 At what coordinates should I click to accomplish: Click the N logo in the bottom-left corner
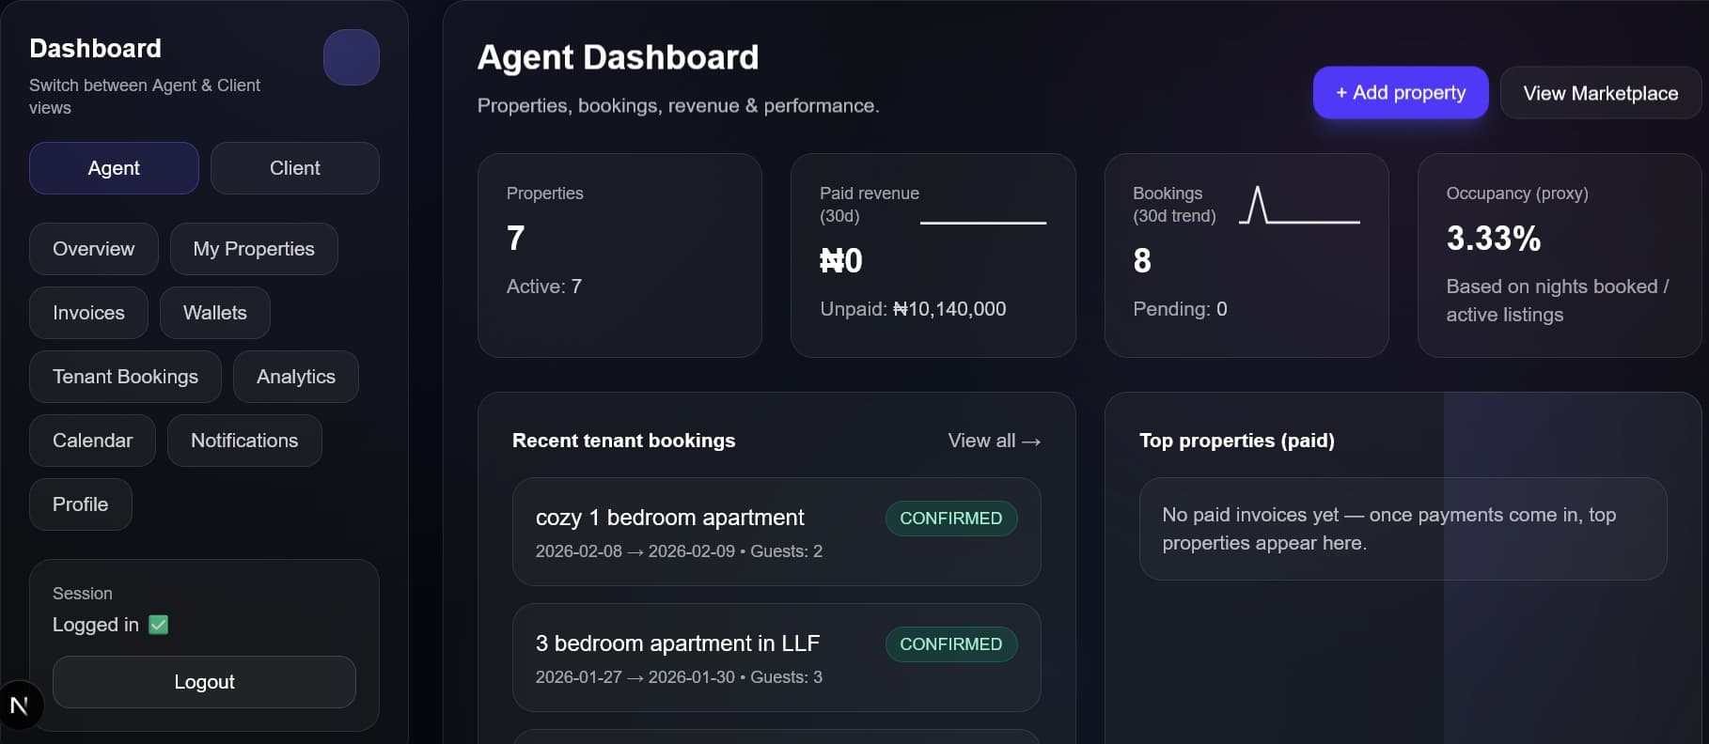pyautogui.click(x=19, y=705)
